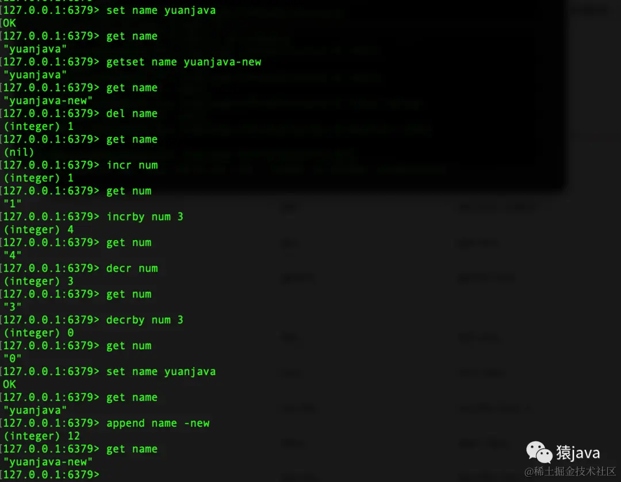The height and width of the screenshot is (482, 621).
Task: Click the '(integer) 0' output line
Action: pyautogui.click(x=39, y=333)
